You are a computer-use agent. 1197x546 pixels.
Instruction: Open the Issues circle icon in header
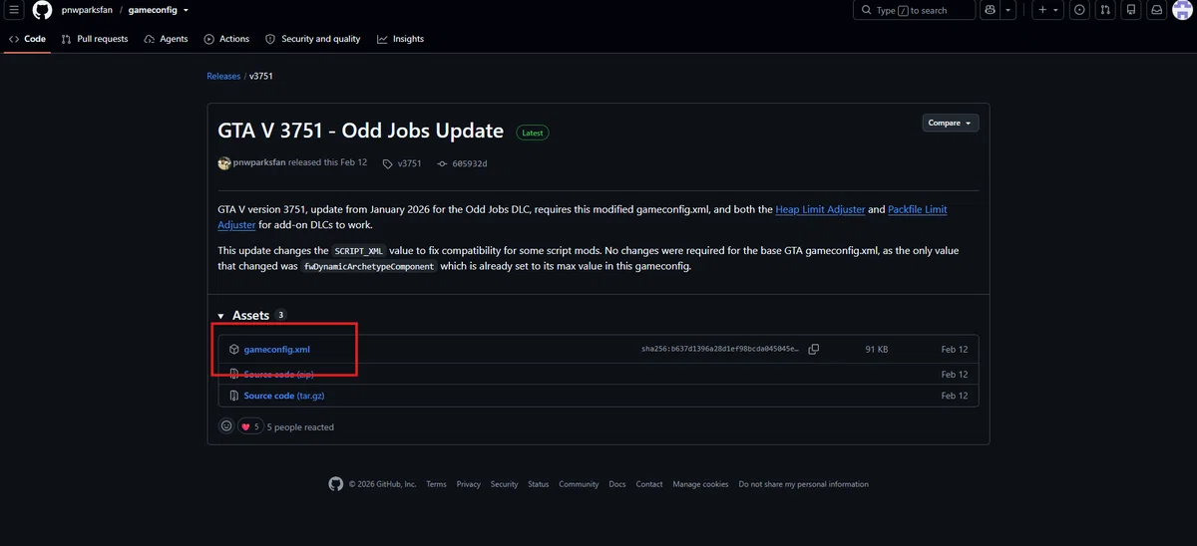1079,10
